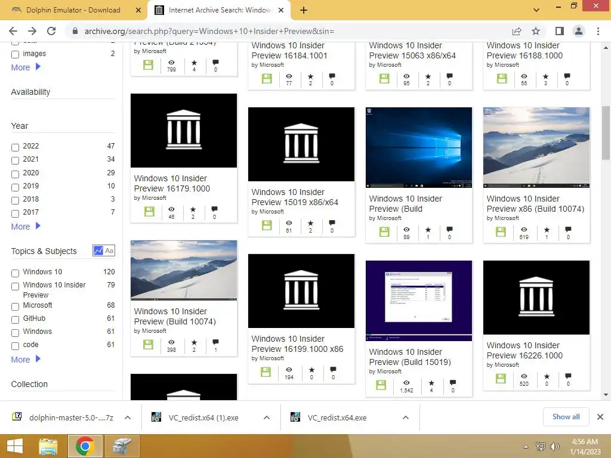Close the Internet Archive Search tab
The image size is (611, 458).
[x=280, y=10]
